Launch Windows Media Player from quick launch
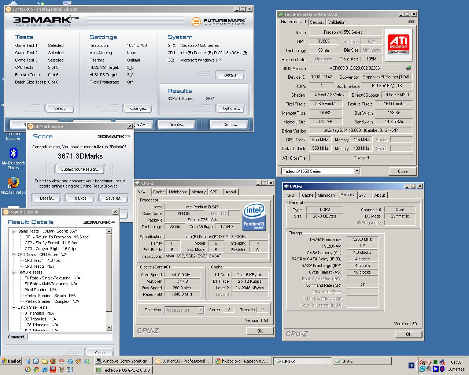Screen dimensions: 469x375 [x=27, y=369]
